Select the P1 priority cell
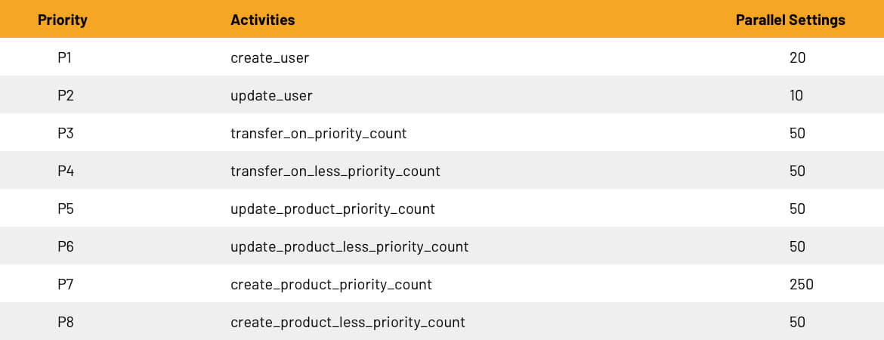 [x=65, y=57]
